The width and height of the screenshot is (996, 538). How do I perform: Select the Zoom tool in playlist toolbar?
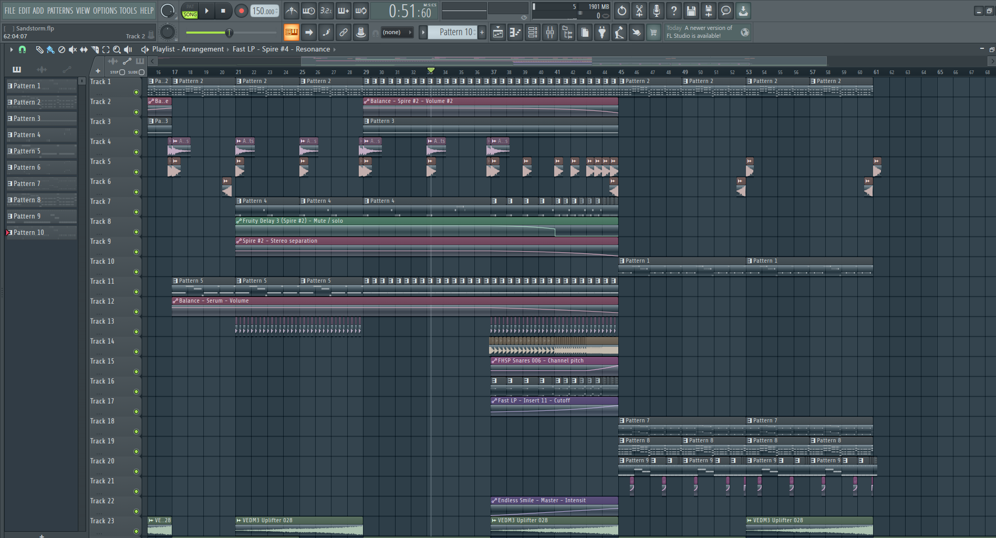click(117, 49)
